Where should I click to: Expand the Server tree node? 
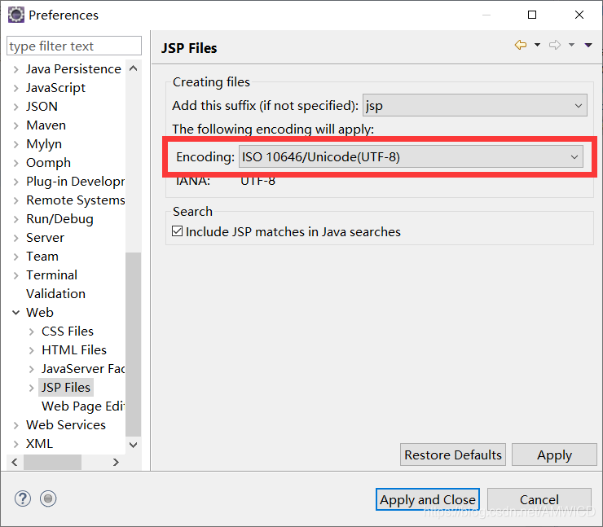15,238
